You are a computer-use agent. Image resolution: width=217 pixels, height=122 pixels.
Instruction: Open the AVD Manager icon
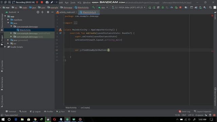coord(200,7)
